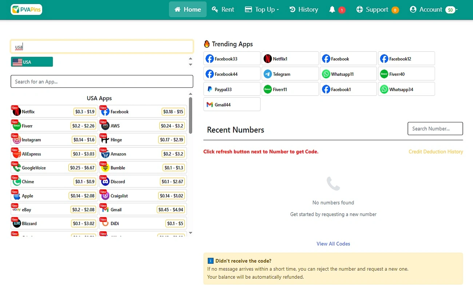Screen dimensions: 473x291
Task: Select the Facebook icon in USA Apps
Action: point(106,112)
